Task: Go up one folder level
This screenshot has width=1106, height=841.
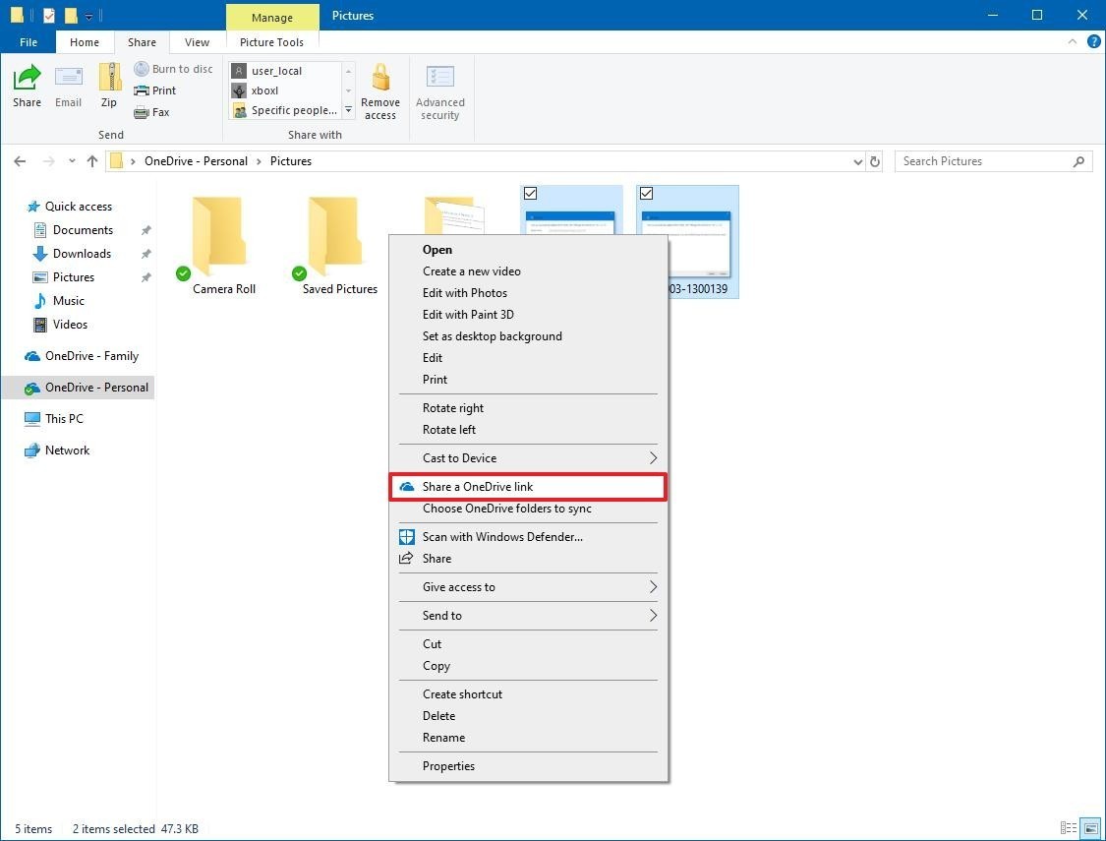Action: [x=92, y=161]
